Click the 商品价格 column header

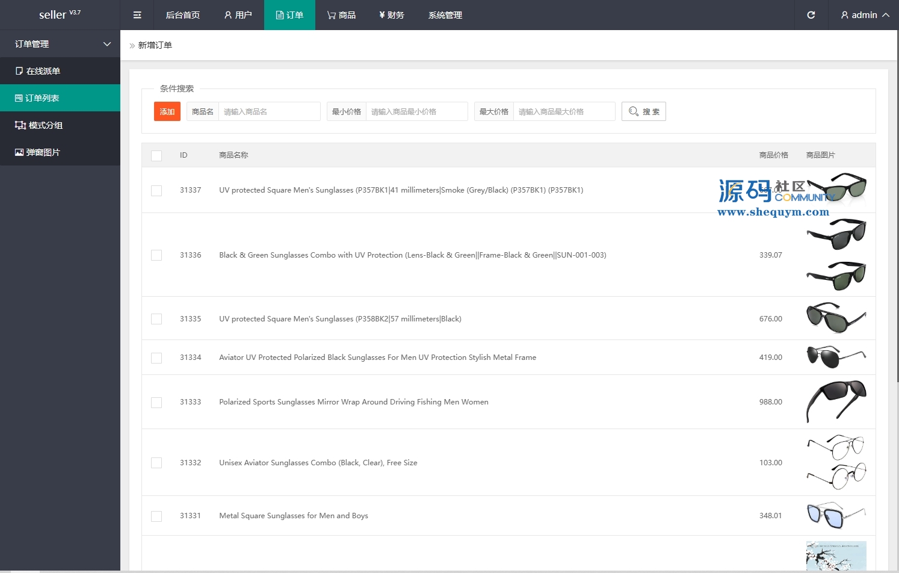[x=774, y=155]
